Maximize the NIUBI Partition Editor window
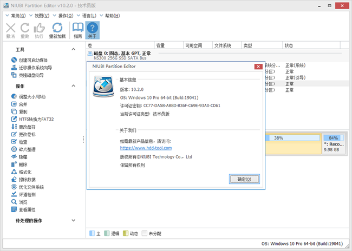Viewport: 352px width, 251px height. (329, 6)
